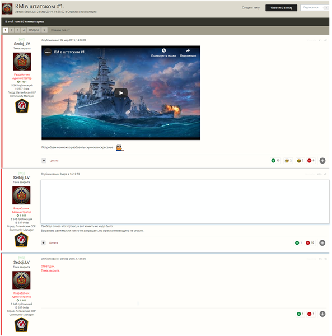Click the first smiley reaction with count 2

click(288, 161)
